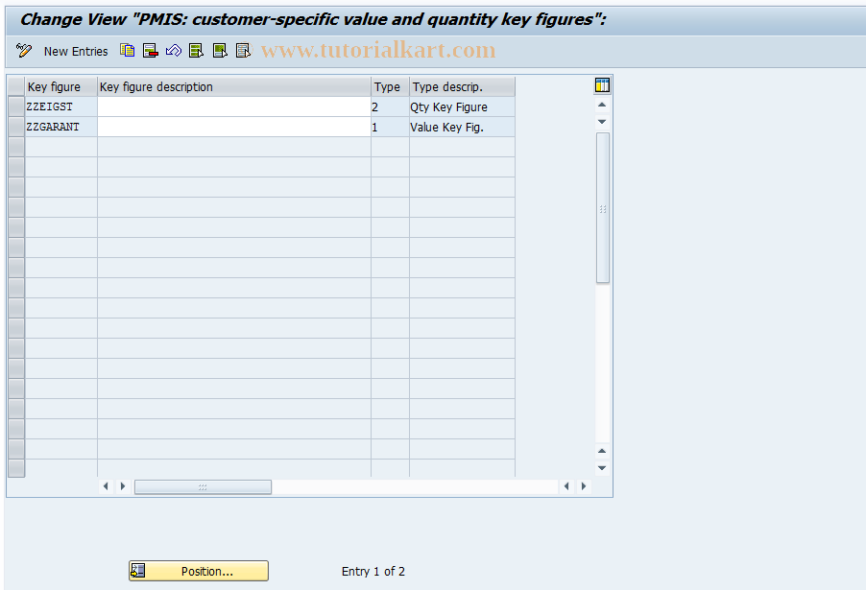The height and width of the screenshot is (590, 866).
Task: Click the Select All icon
Action: 196,51
